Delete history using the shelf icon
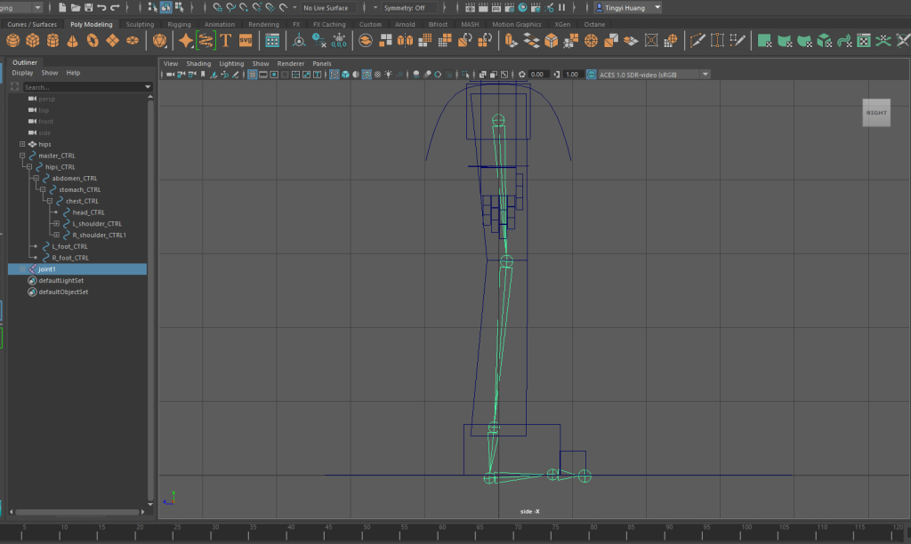 tap(319, 41)
